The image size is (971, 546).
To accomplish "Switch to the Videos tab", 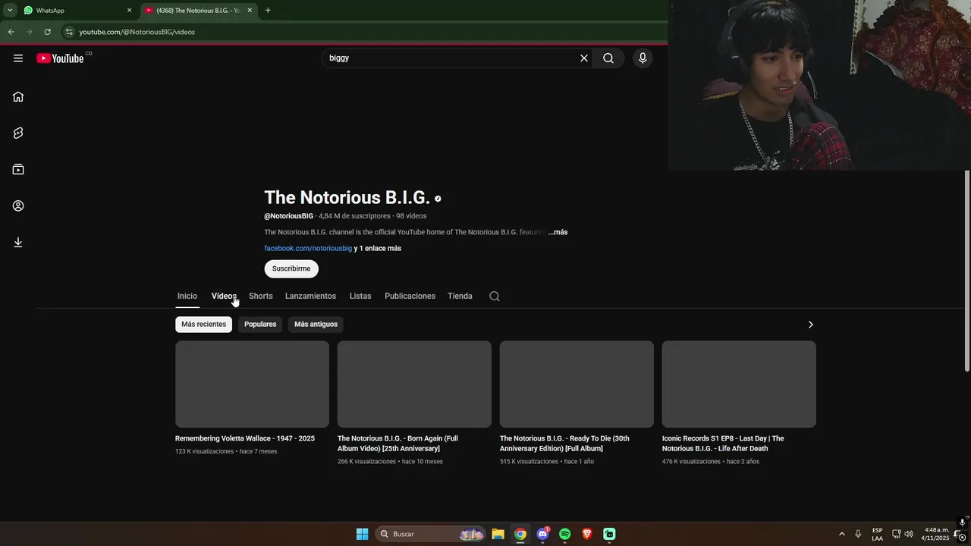I will coord(224,297).
